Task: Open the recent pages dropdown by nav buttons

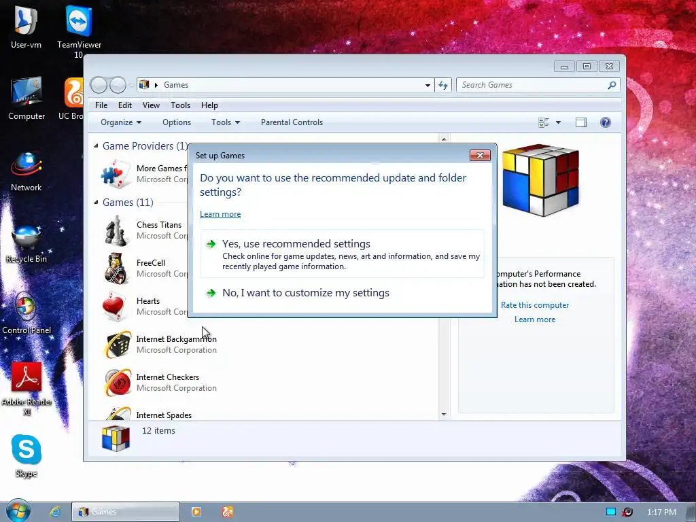Action: [x=131, y=84]
